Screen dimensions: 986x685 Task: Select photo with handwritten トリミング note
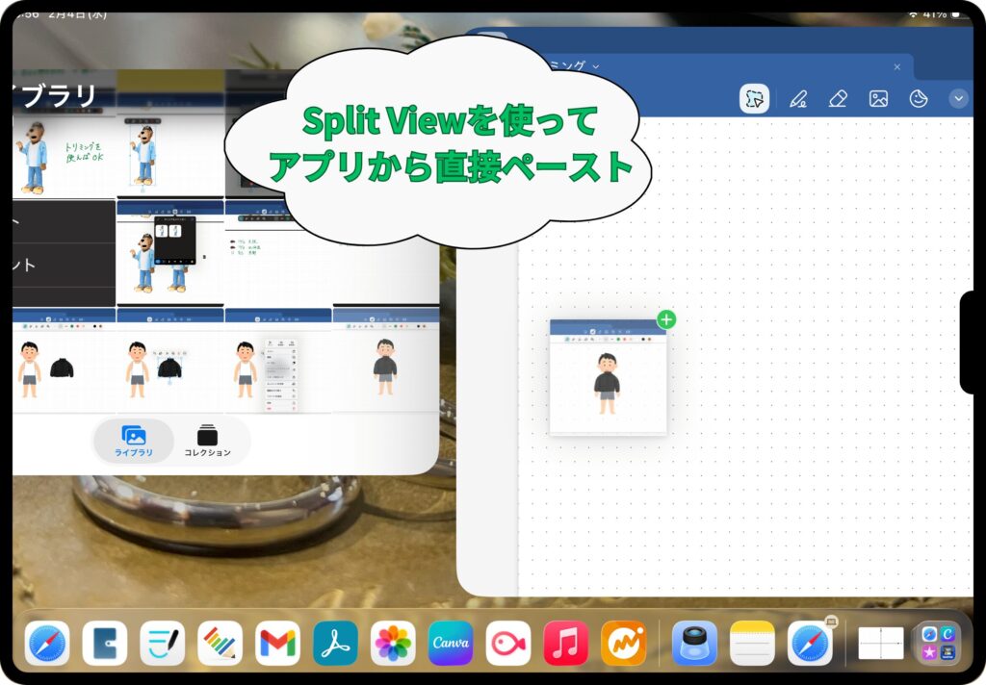point(64,154)
